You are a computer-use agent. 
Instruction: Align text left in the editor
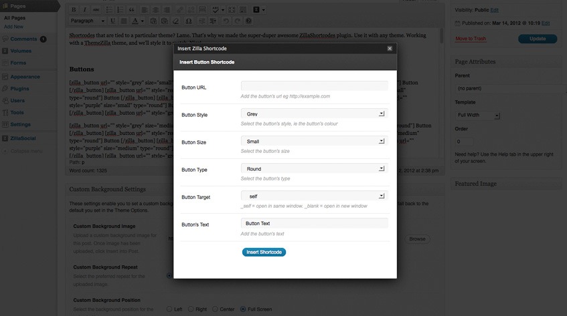point(145,10)
